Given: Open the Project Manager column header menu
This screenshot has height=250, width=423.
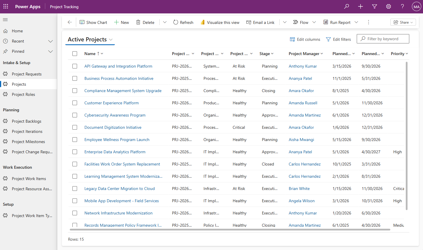Looking at the screenshot, I should (x=306, y=54).
